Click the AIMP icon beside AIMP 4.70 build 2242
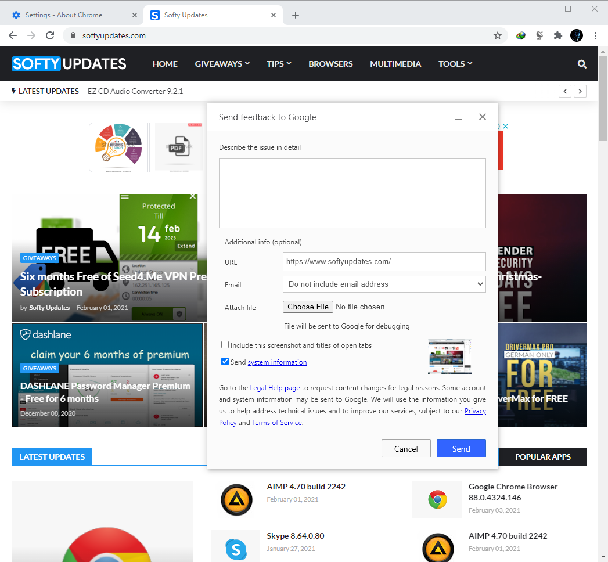Image resolution: width=608 pixels, height=562 pixels. (236, 500)
